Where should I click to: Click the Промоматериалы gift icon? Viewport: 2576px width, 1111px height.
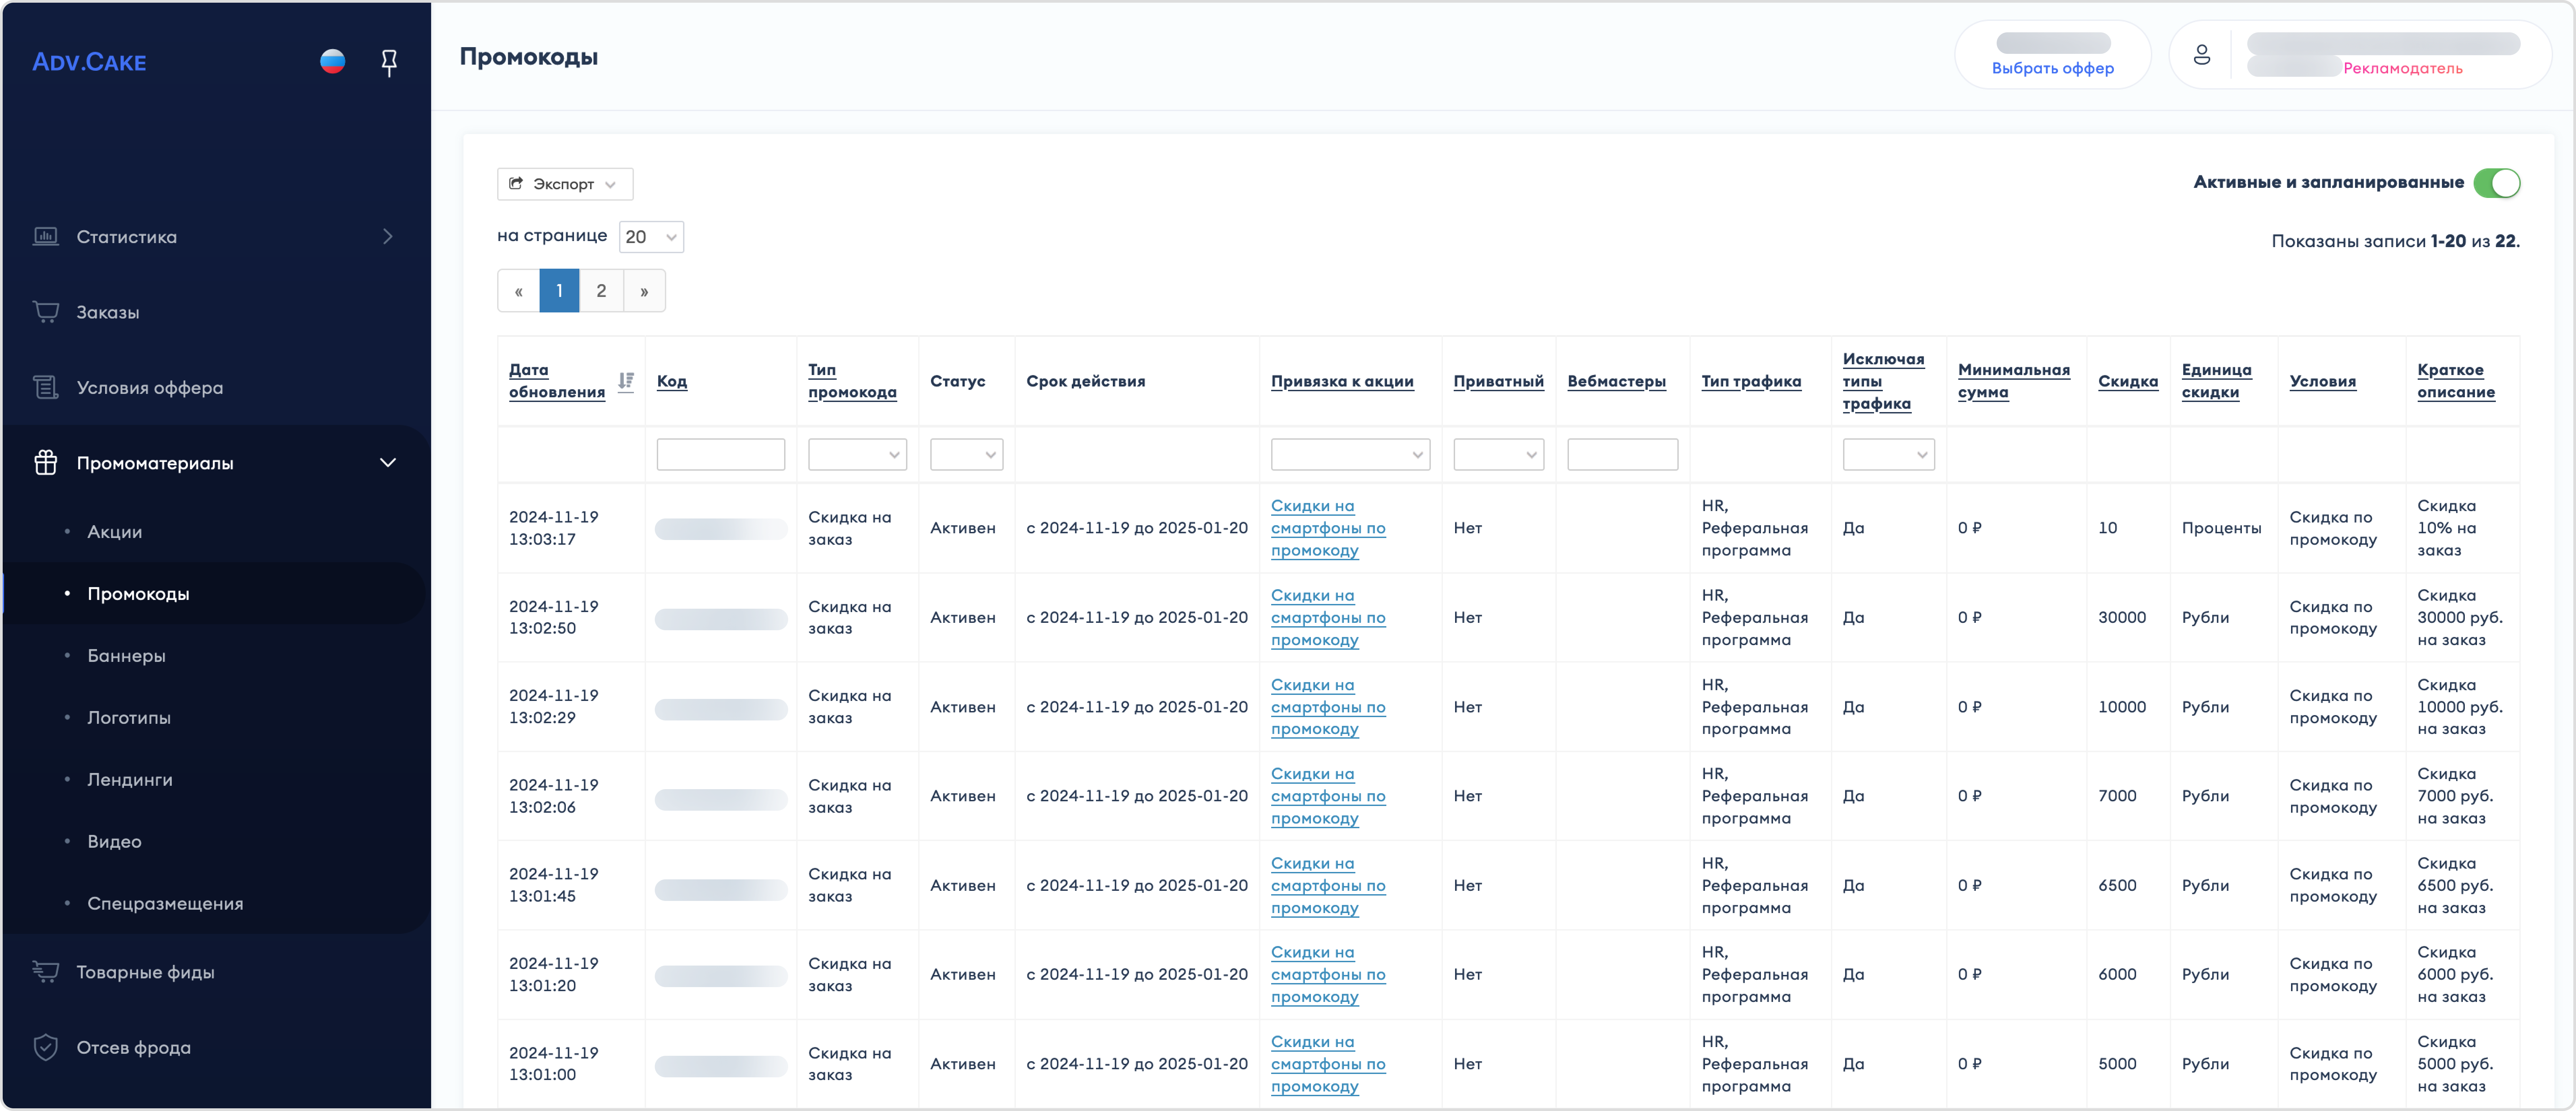point(46,463)
